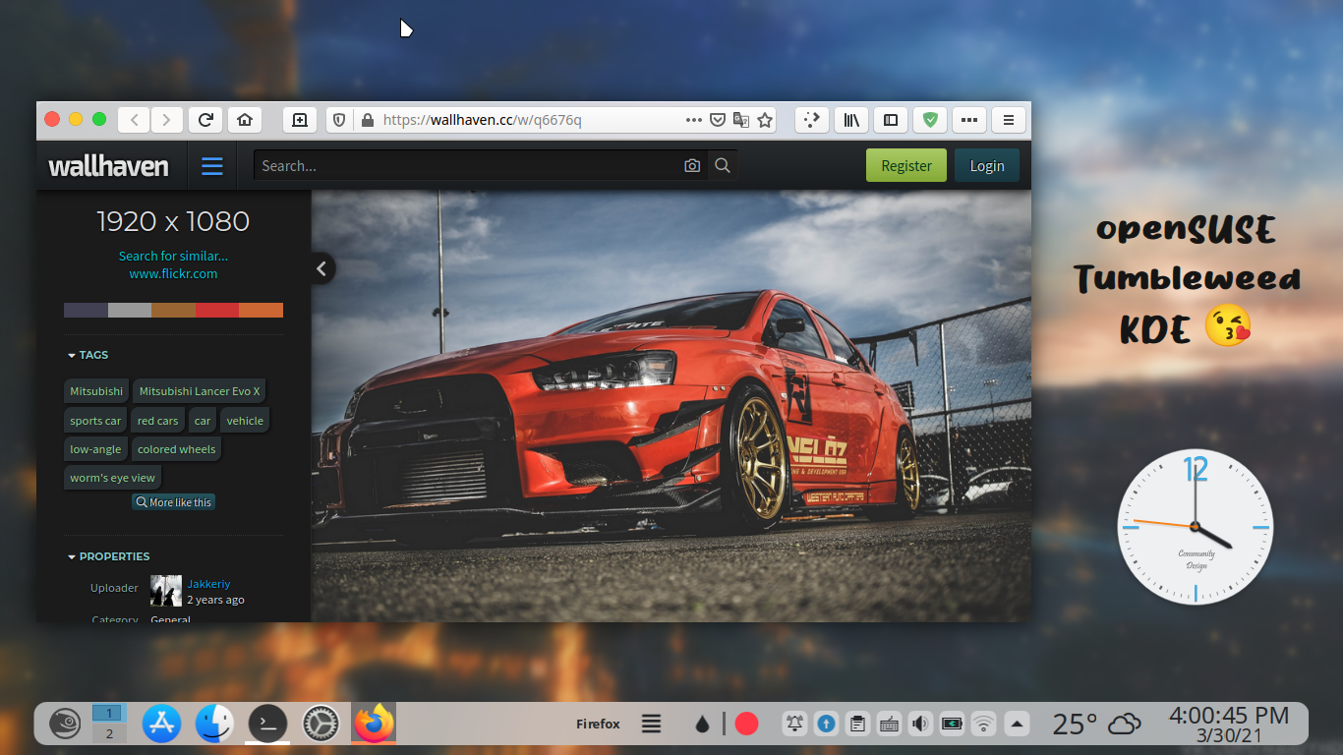Select the brown color swatch
1343x755 pixels.
tap(173, 311)
